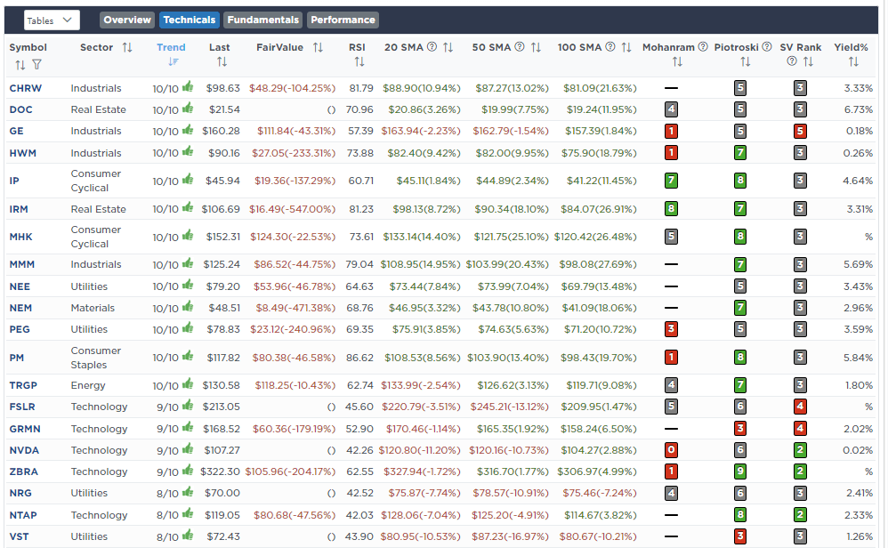Open the Tables dropdown
The width and height of the screenshot is (888, 548).
point(52,20)
